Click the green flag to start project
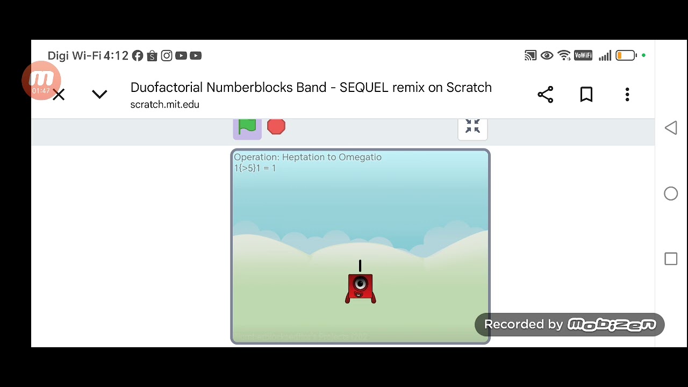Image resolution: width=688 pixels, height=387 pixels. (247, 127)
